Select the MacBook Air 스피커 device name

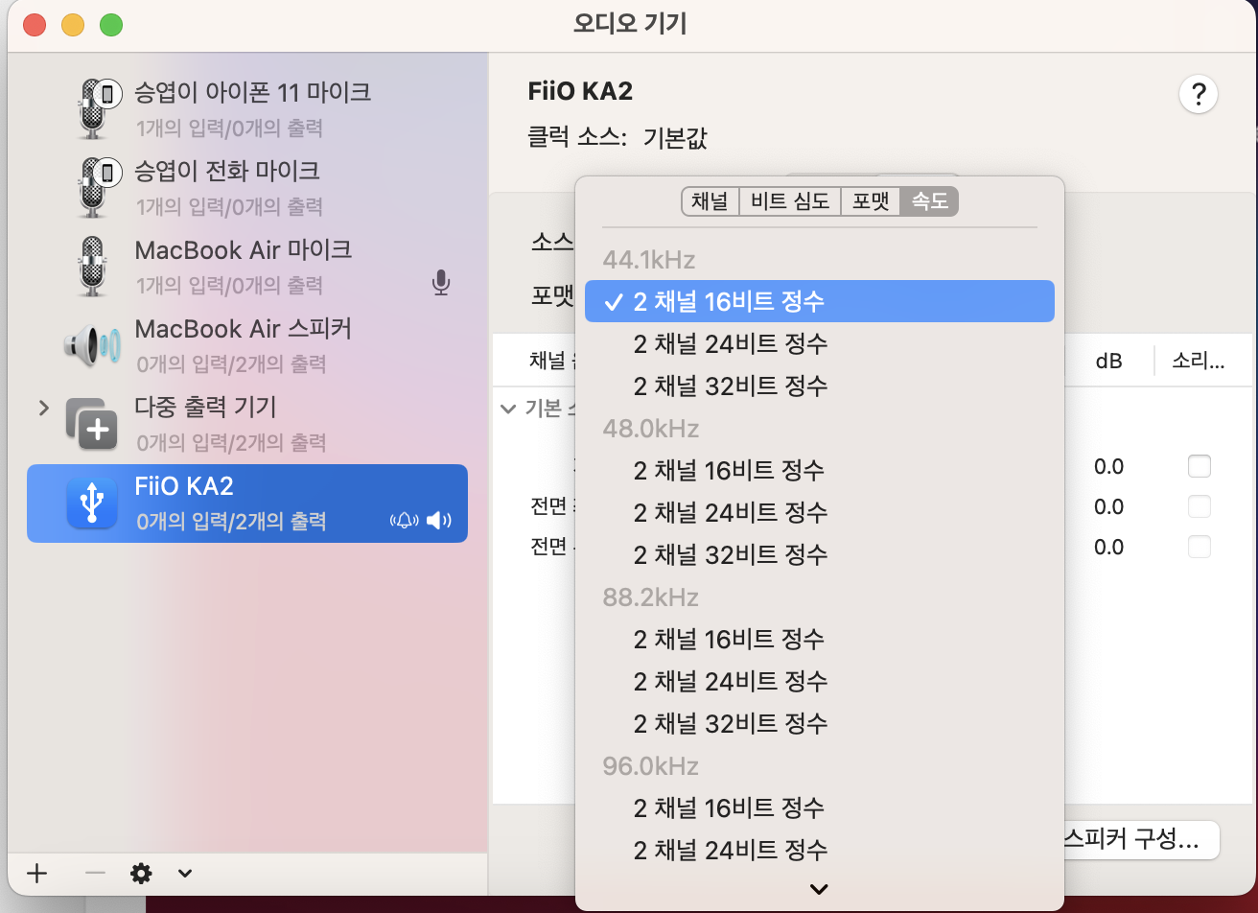244,329
